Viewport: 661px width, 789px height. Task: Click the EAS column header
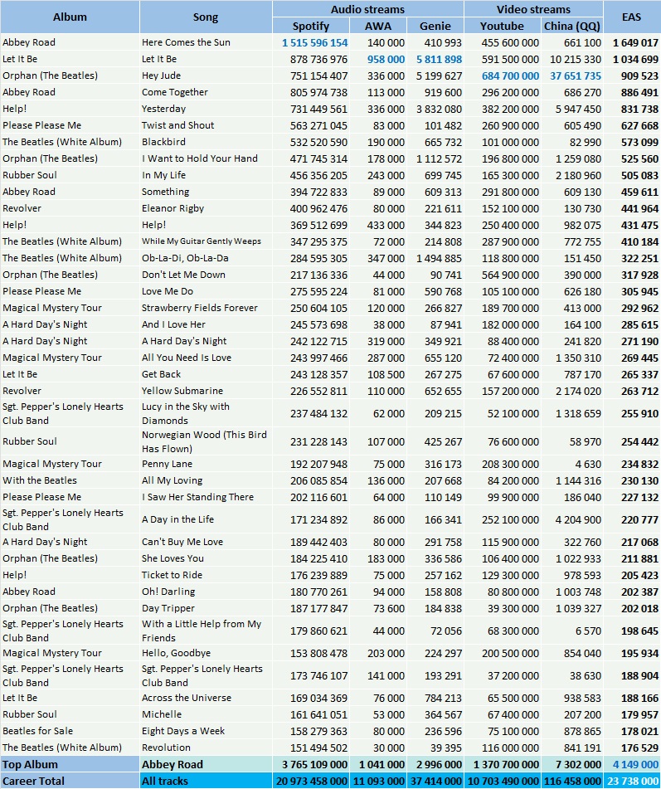632,17
